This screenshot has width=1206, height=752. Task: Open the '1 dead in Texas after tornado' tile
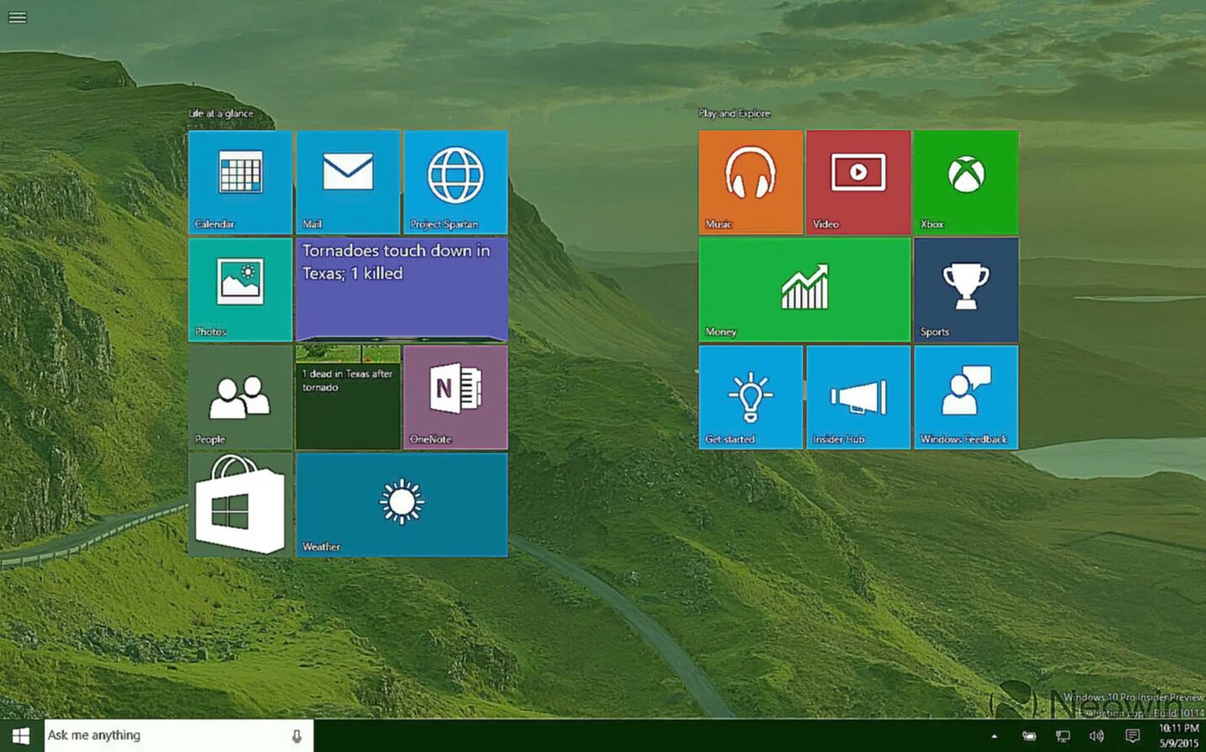(x=348, y=397)
